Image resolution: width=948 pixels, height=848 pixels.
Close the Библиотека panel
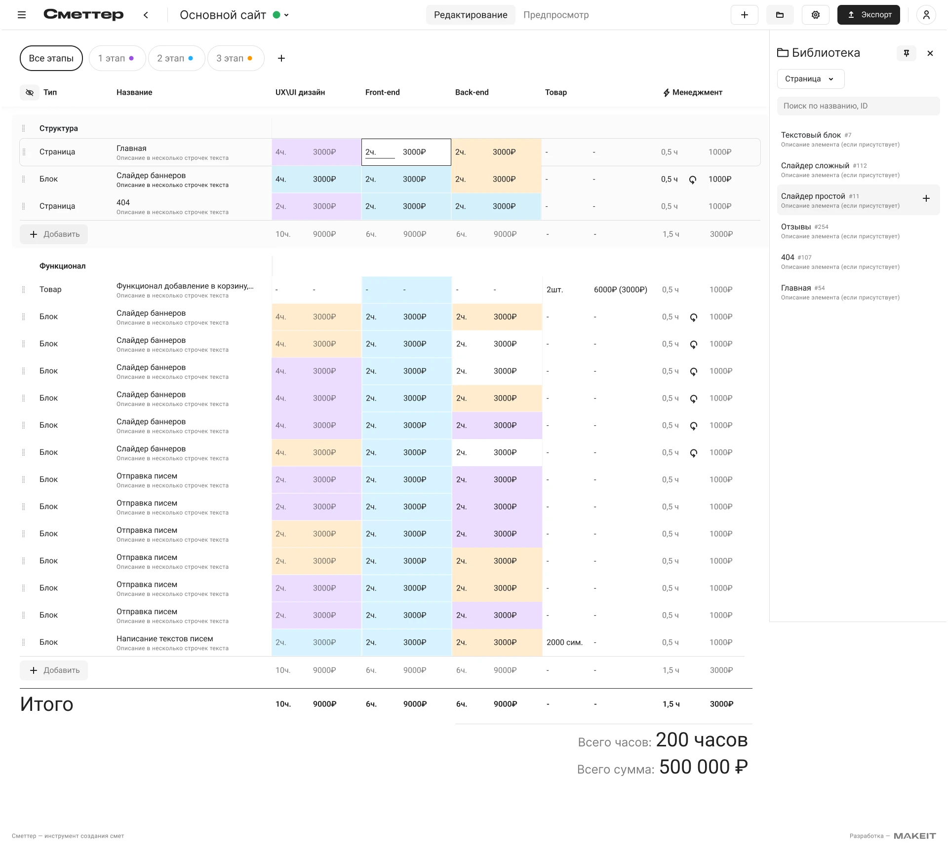[930, 53]
